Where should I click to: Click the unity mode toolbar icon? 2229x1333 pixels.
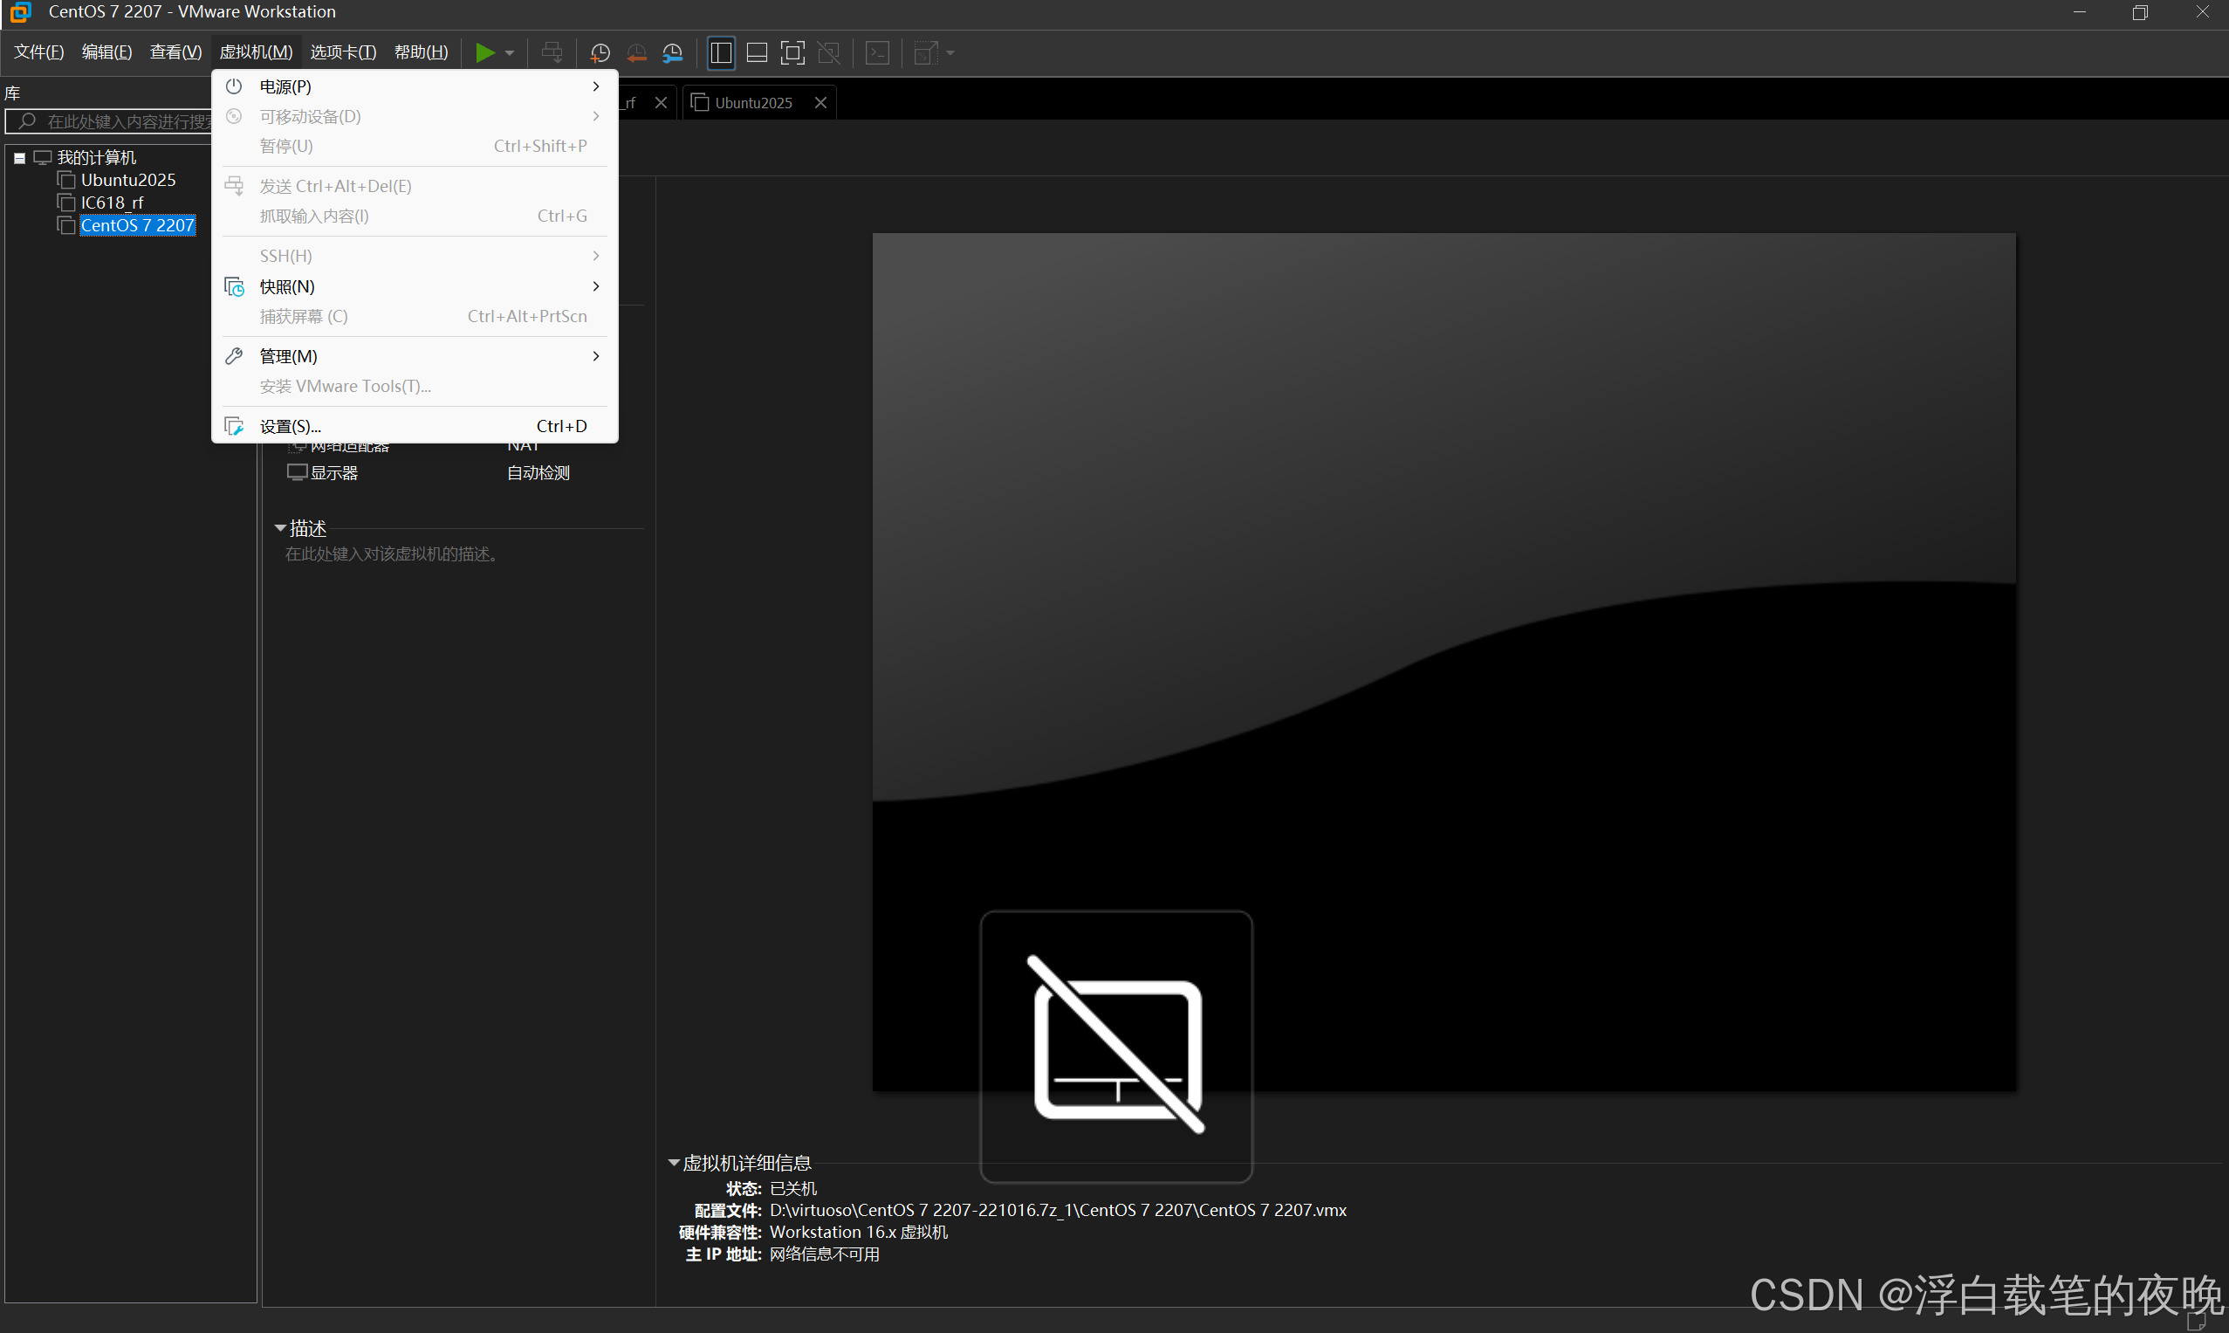pos(828,53)
